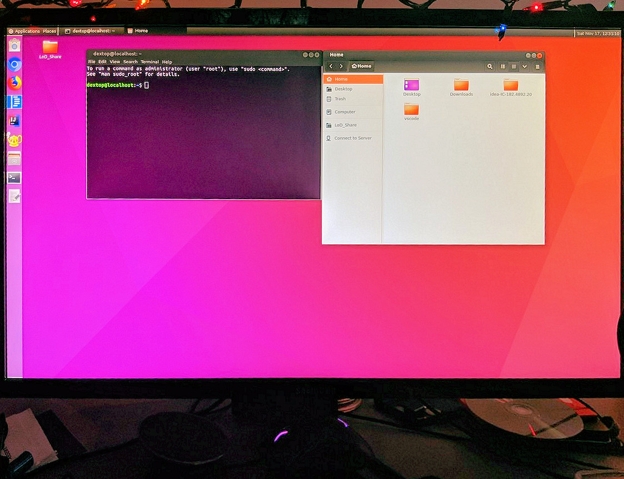Open file cabinet icon in dock
624x479 pixels.
14,159
